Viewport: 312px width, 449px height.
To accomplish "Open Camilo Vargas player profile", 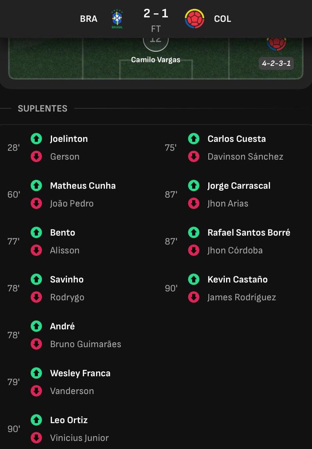I will [x=155, y=59].
